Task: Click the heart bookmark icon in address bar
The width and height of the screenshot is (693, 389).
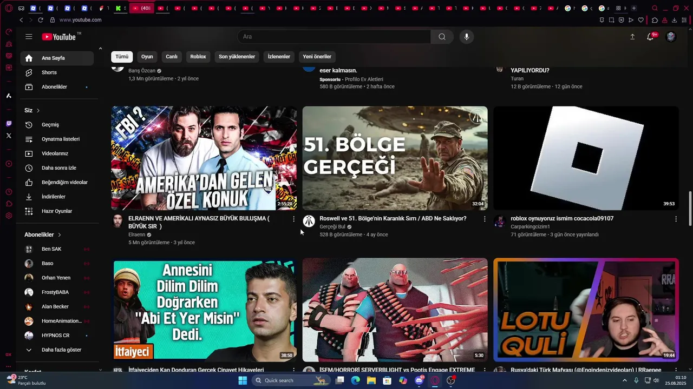Action: pyautogui.click(x=640, y=20)
